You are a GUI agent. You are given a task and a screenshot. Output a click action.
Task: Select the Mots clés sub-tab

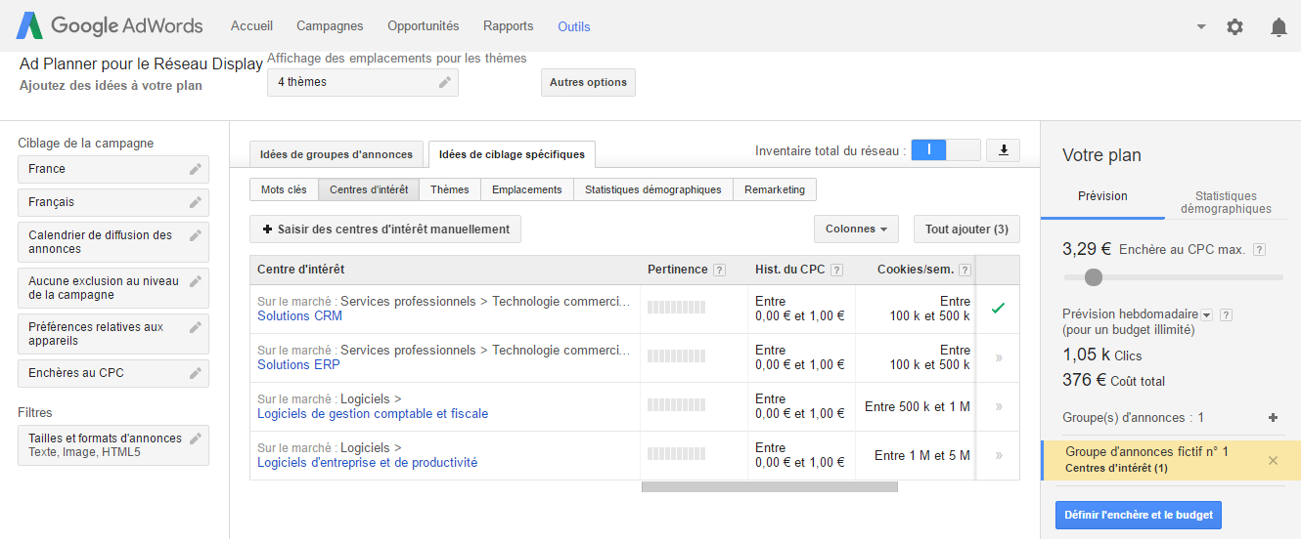pyautogui.click(x=284, y=189)
